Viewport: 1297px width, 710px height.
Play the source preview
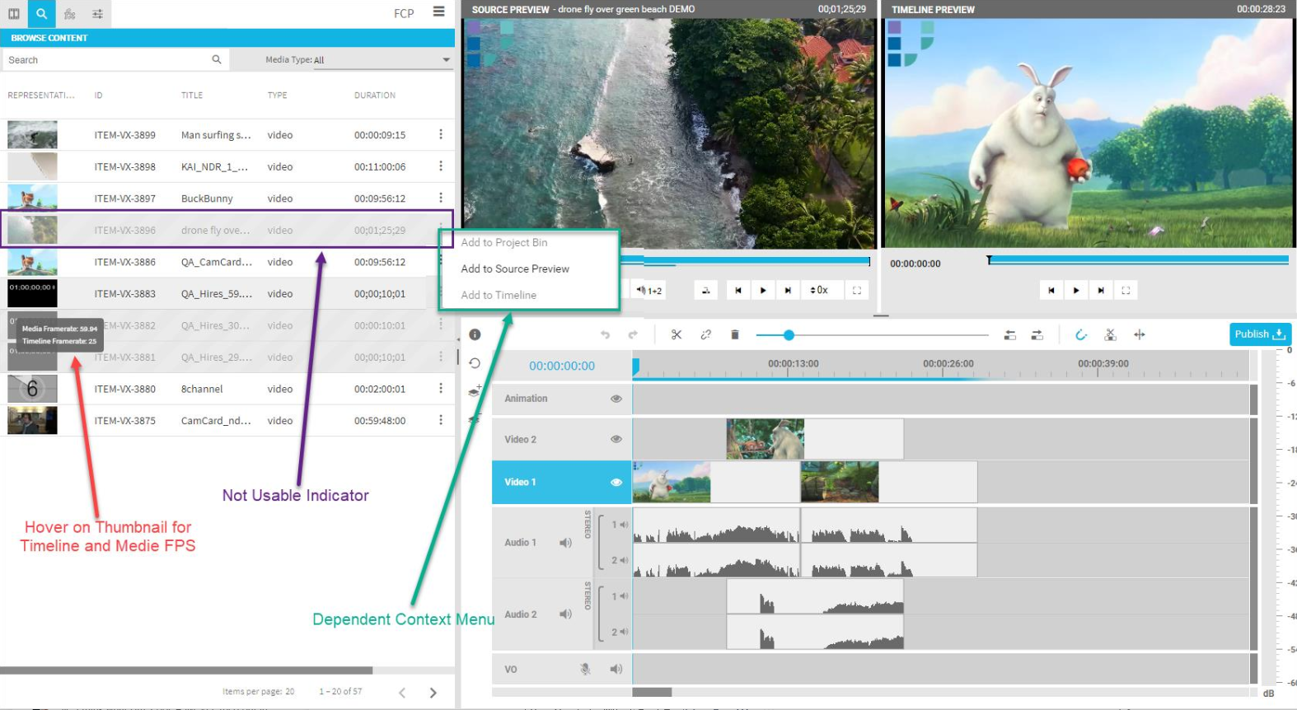point(763,290)
